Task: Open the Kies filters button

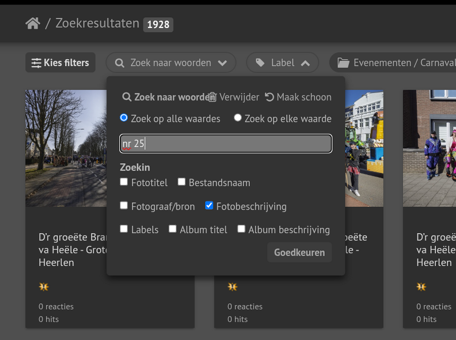Action: coord(60,63)
